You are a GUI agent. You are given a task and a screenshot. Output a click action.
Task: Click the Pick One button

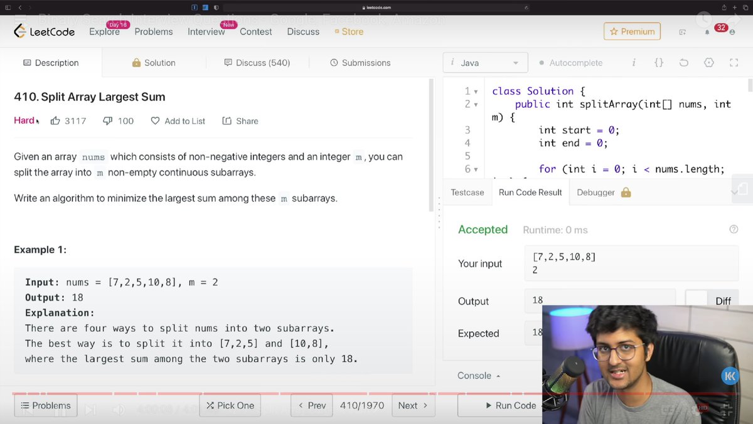point(230,405)
